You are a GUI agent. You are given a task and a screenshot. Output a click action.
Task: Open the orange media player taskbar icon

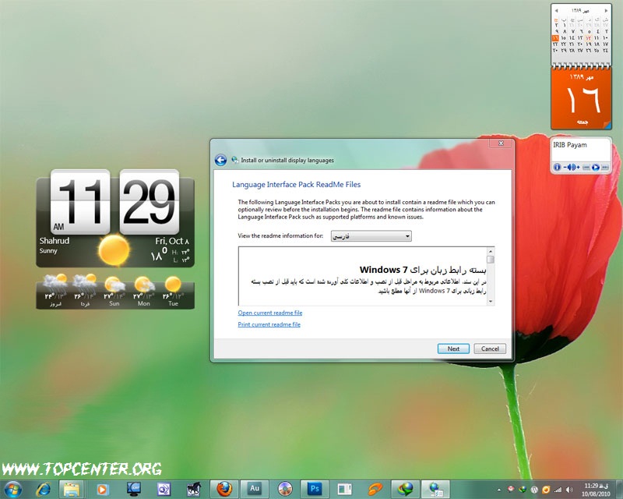[102, 489]
